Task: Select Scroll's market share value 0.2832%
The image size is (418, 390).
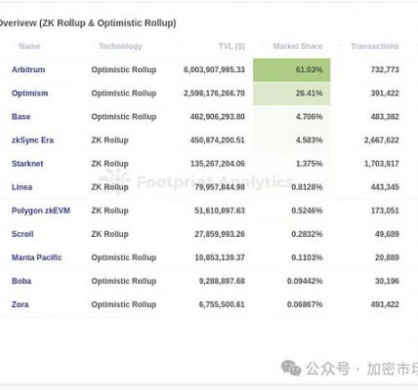Action: click(307, 234)
